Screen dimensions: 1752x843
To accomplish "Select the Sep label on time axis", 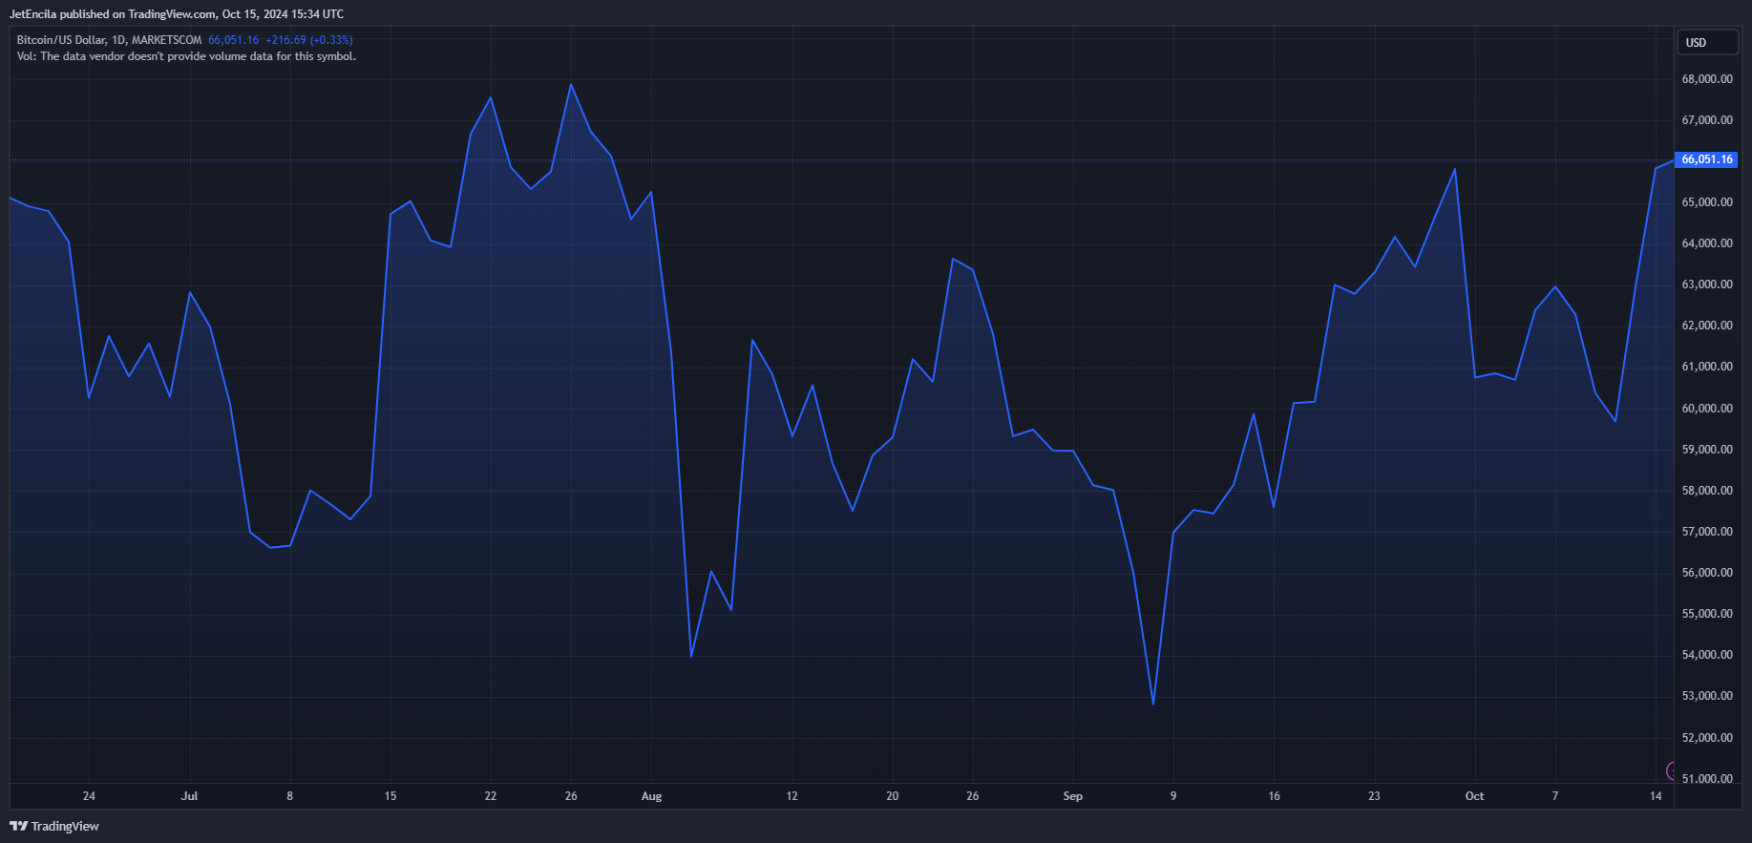I will [x=1072, y=796].
